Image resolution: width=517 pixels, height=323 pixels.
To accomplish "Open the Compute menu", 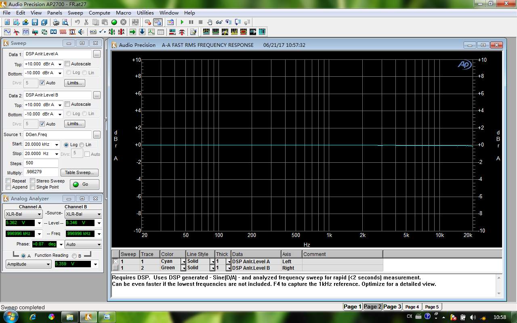I will [99, 13].
